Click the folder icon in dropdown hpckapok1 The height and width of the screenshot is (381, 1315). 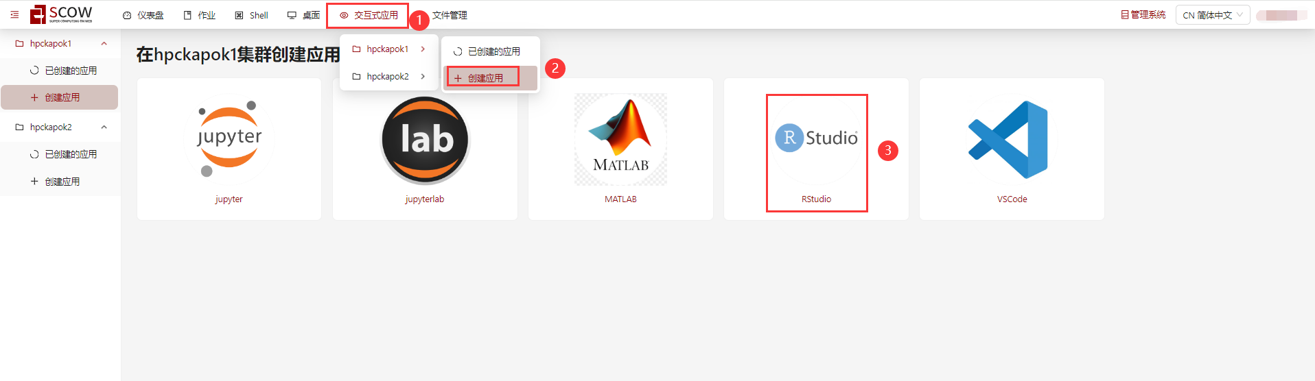pos(356,49)
